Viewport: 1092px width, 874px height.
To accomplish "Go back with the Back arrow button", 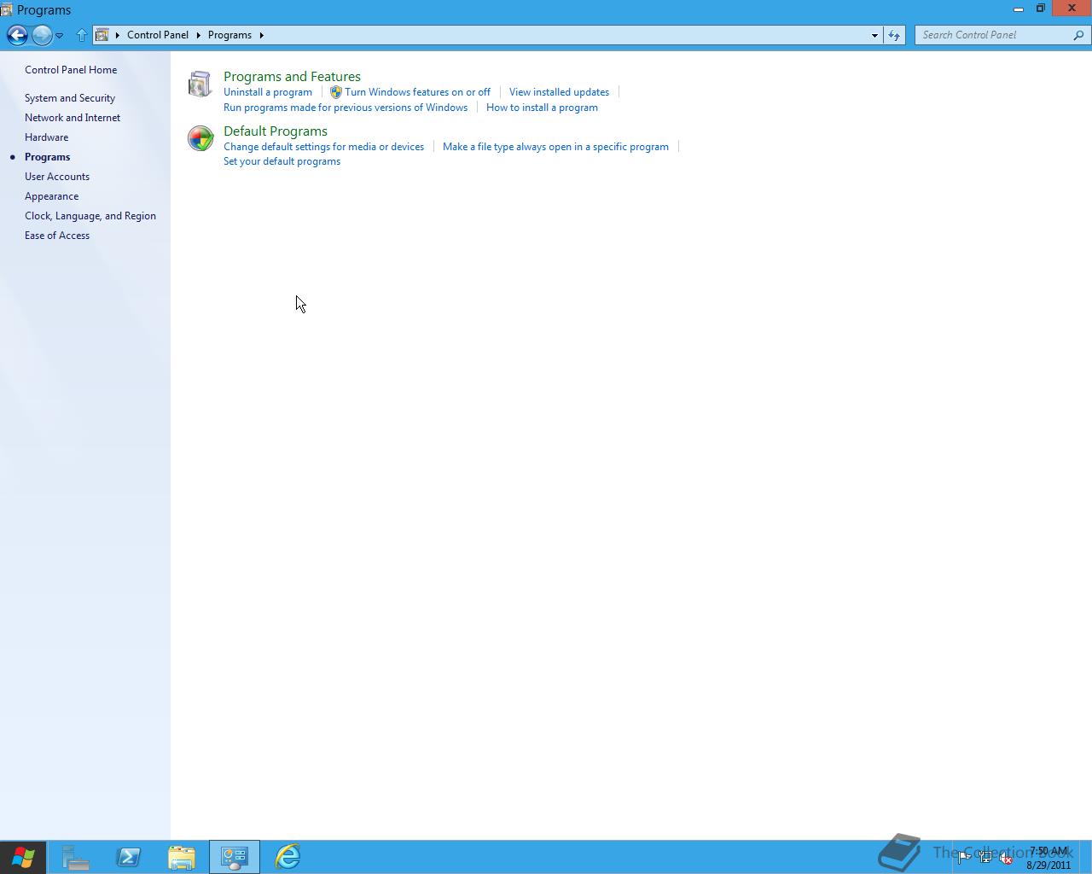I will [x=17, y=35].
